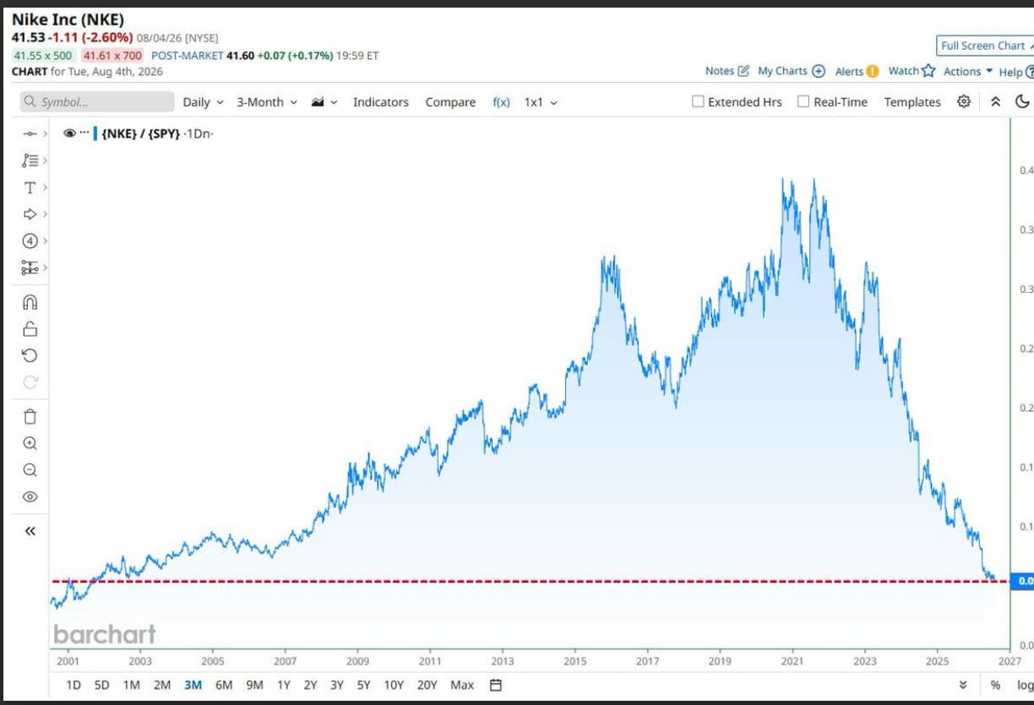The height and width of the screenshot is (705, 1034).
Task: Enable the Extended Hrs checkbox
Action: [698, 102]
